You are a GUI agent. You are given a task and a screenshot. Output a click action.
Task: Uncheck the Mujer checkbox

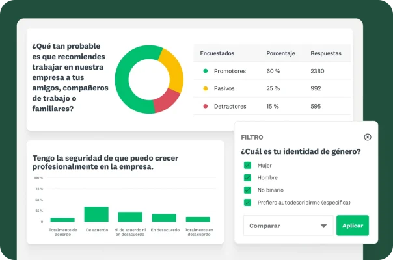247,165
